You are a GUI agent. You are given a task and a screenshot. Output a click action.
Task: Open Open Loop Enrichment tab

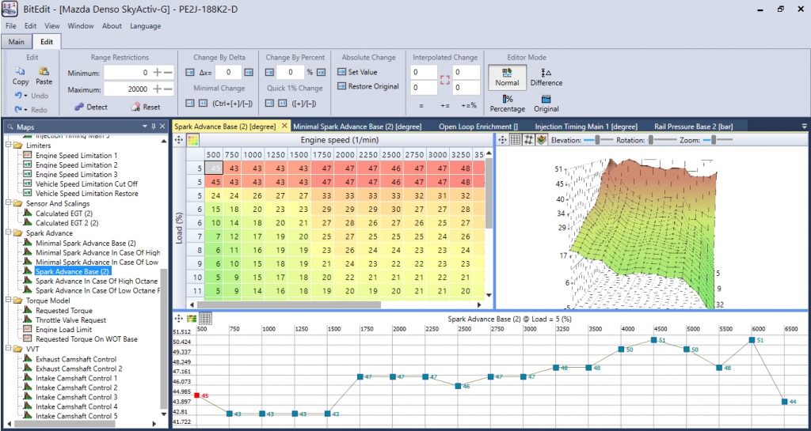tap(478, 127)
